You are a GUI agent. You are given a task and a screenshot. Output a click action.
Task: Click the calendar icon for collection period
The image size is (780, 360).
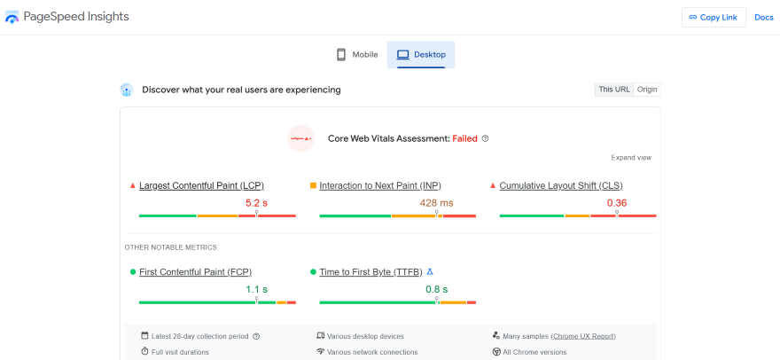point(144,335)
